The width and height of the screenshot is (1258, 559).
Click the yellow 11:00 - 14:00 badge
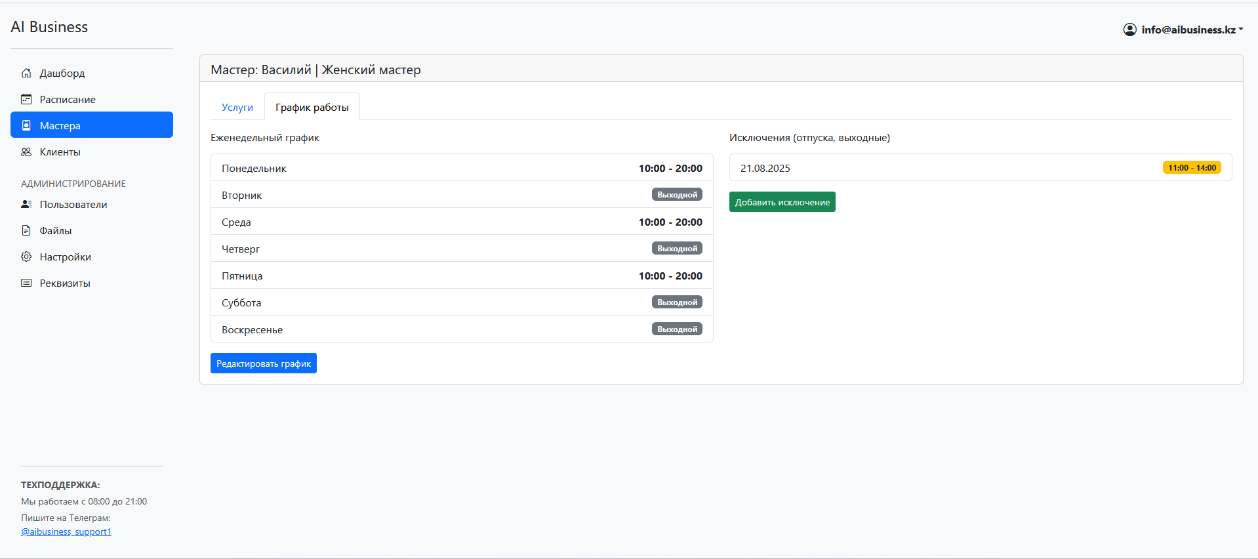[x=1192, y=168]
